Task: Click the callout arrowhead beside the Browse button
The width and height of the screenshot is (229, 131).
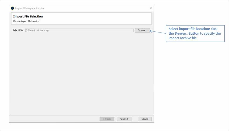Action: pyautogui.click(x=151, y=31)
